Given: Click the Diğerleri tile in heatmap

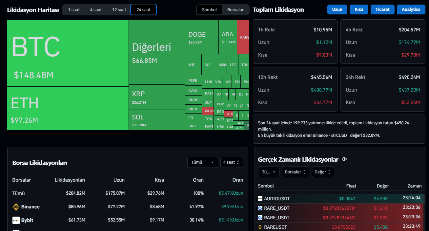Looking at the screenshot, I should [x=156, y=52].
